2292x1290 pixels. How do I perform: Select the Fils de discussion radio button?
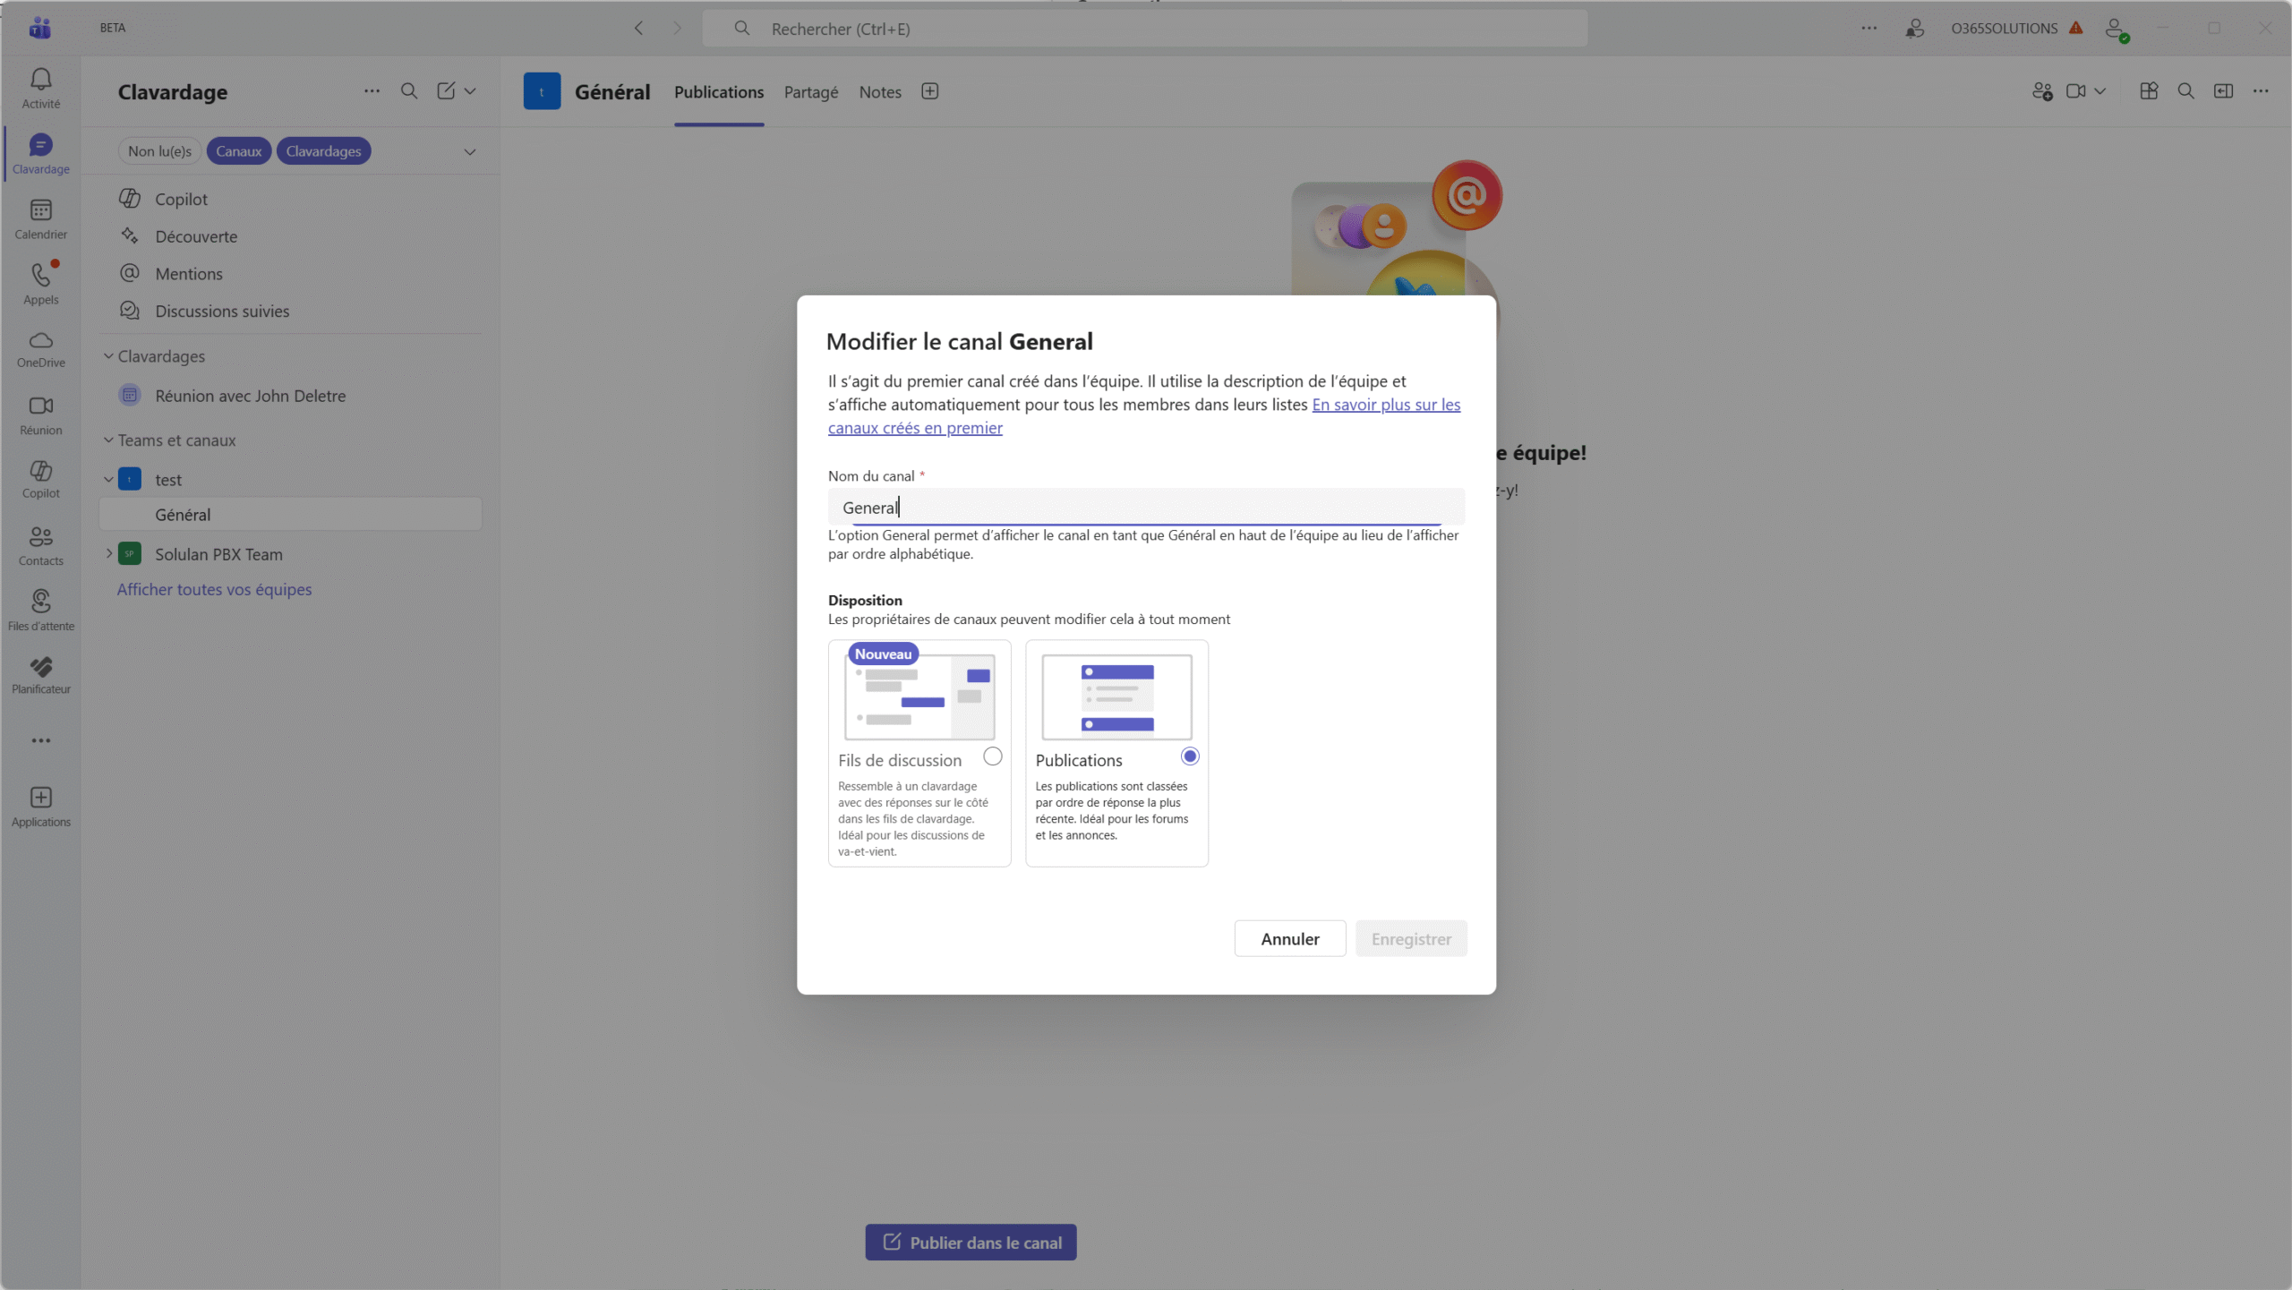(992, 756)
